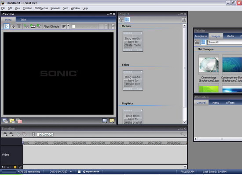Toggle the white checkbox in Preview toolbar

tap(74, 27)
